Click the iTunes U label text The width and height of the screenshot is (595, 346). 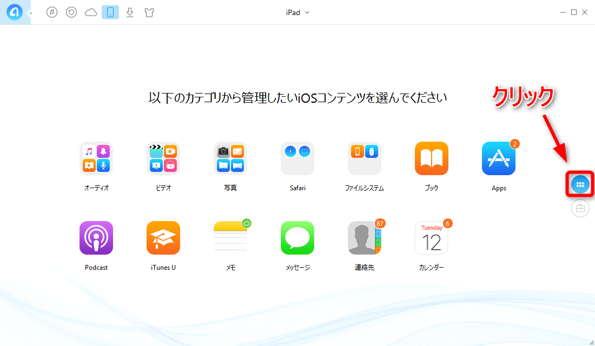(x=163, y=268)
